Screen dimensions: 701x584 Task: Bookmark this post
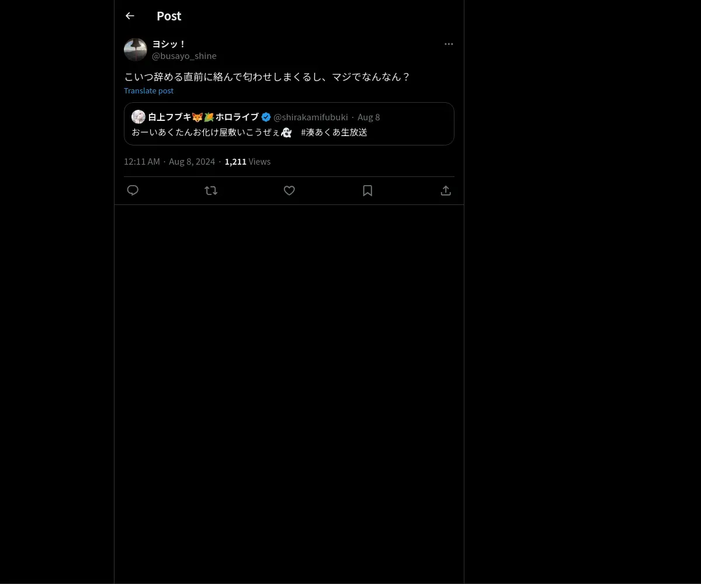tap(367, 190)
